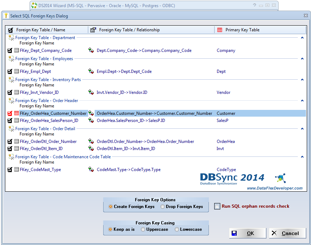The width and height of the screenshot is (311, 245).
Task: Collapse the Order Header group
Action: pos(302,101)
